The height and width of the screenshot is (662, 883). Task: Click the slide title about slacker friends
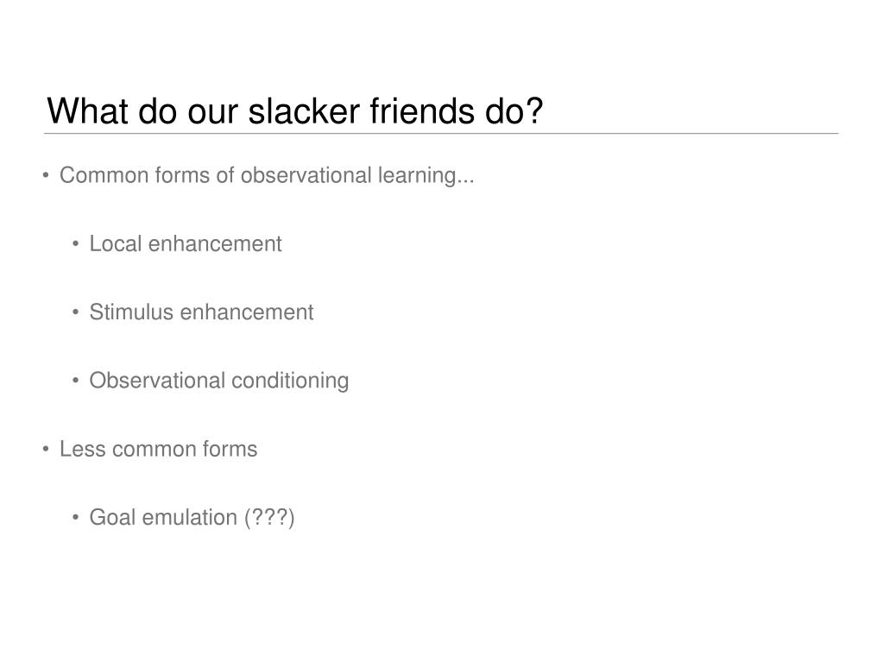click(295, 110)
